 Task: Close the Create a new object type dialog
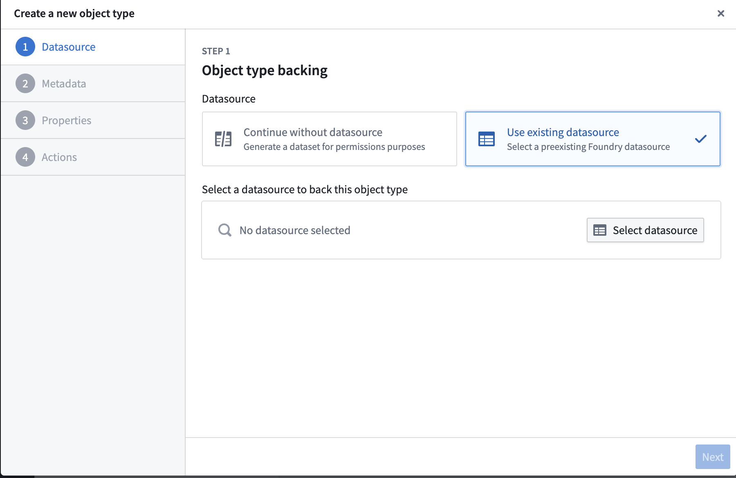pyautogui.click(x=721, y=13)
